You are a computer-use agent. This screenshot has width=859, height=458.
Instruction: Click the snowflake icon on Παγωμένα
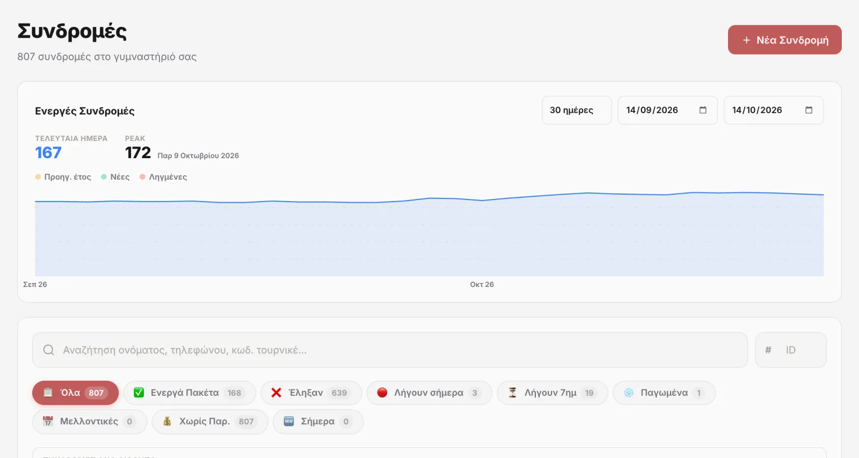tap(629, 393)
